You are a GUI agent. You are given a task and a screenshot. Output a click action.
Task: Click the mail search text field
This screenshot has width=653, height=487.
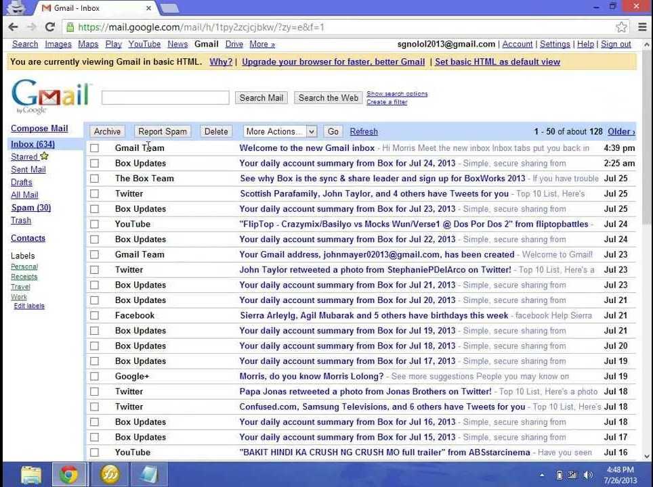(x=165, y=97)
